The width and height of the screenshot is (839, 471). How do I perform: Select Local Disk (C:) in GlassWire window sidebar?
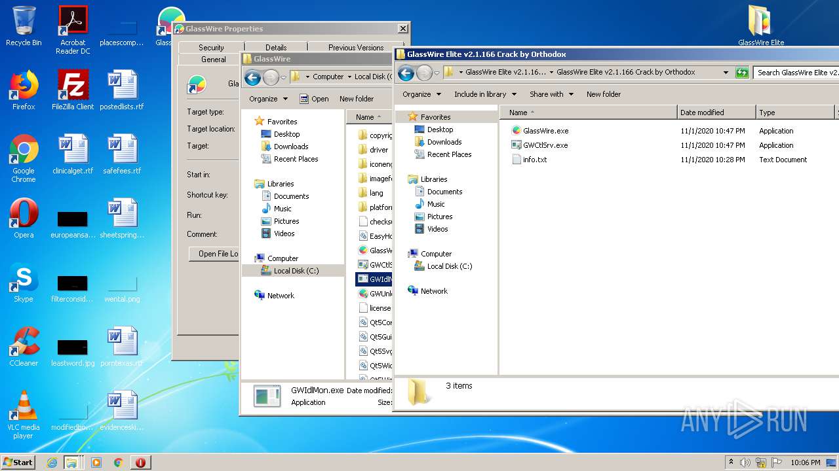[293, 271]
